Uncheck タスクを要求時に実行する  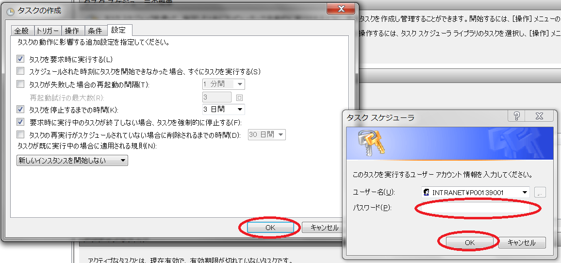(x=20, y=59)
